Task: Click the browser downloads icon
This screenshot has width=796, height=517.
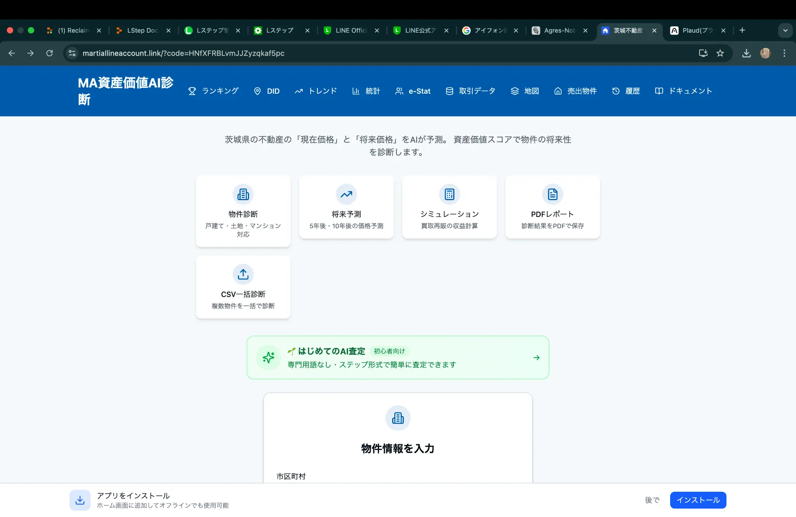Action: (x=746, y=53)
